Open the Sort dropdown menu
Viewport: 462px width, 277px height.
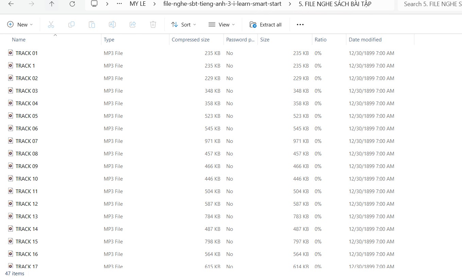point(184,24)
